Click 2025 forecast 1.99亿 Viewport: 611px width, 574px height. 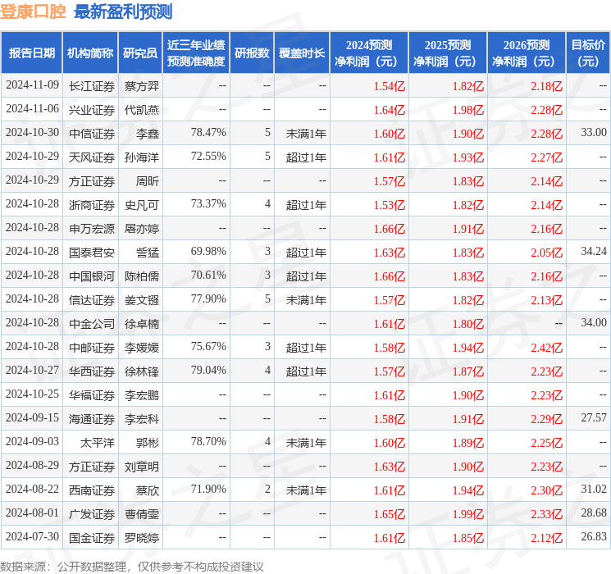click(468, 514)
